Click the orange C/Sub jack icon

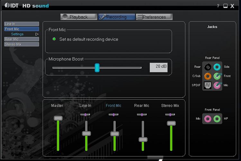click(208, 76)
